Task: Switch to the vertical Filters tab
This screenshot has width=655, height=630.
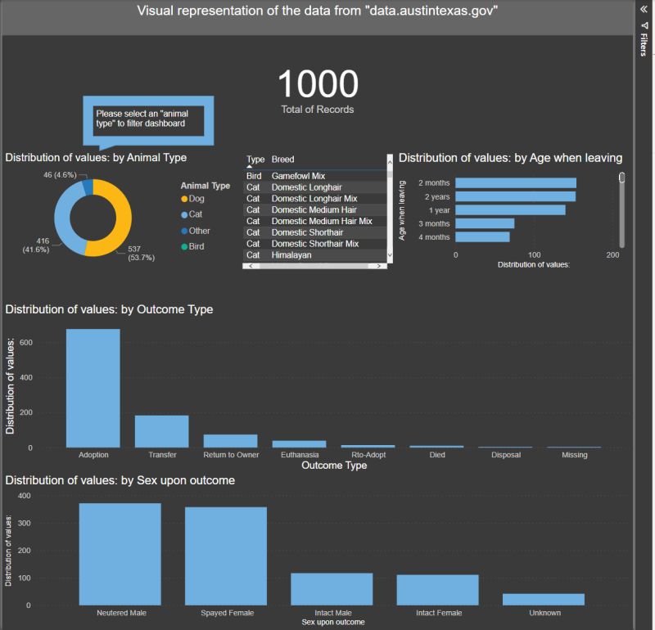Action: tap(644, 43)
